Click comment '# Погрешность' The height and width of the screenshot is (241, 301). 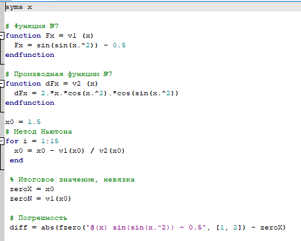[x=38, y=218]
